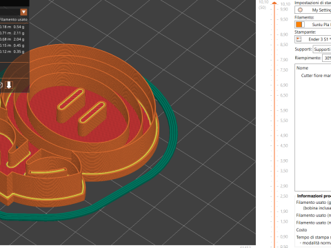Click the Filamento label in settings panel

coord(304,17)
